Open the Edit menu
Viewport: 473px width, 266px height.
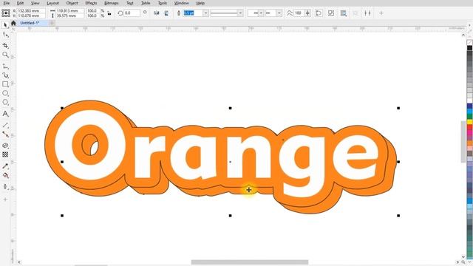pos(20,3)
